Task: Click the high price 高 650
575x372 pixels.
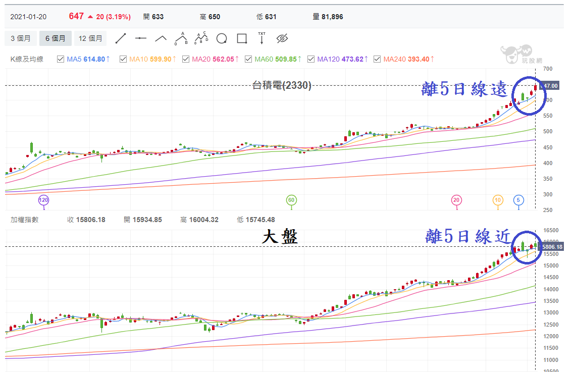Action: tap(210, 17)
